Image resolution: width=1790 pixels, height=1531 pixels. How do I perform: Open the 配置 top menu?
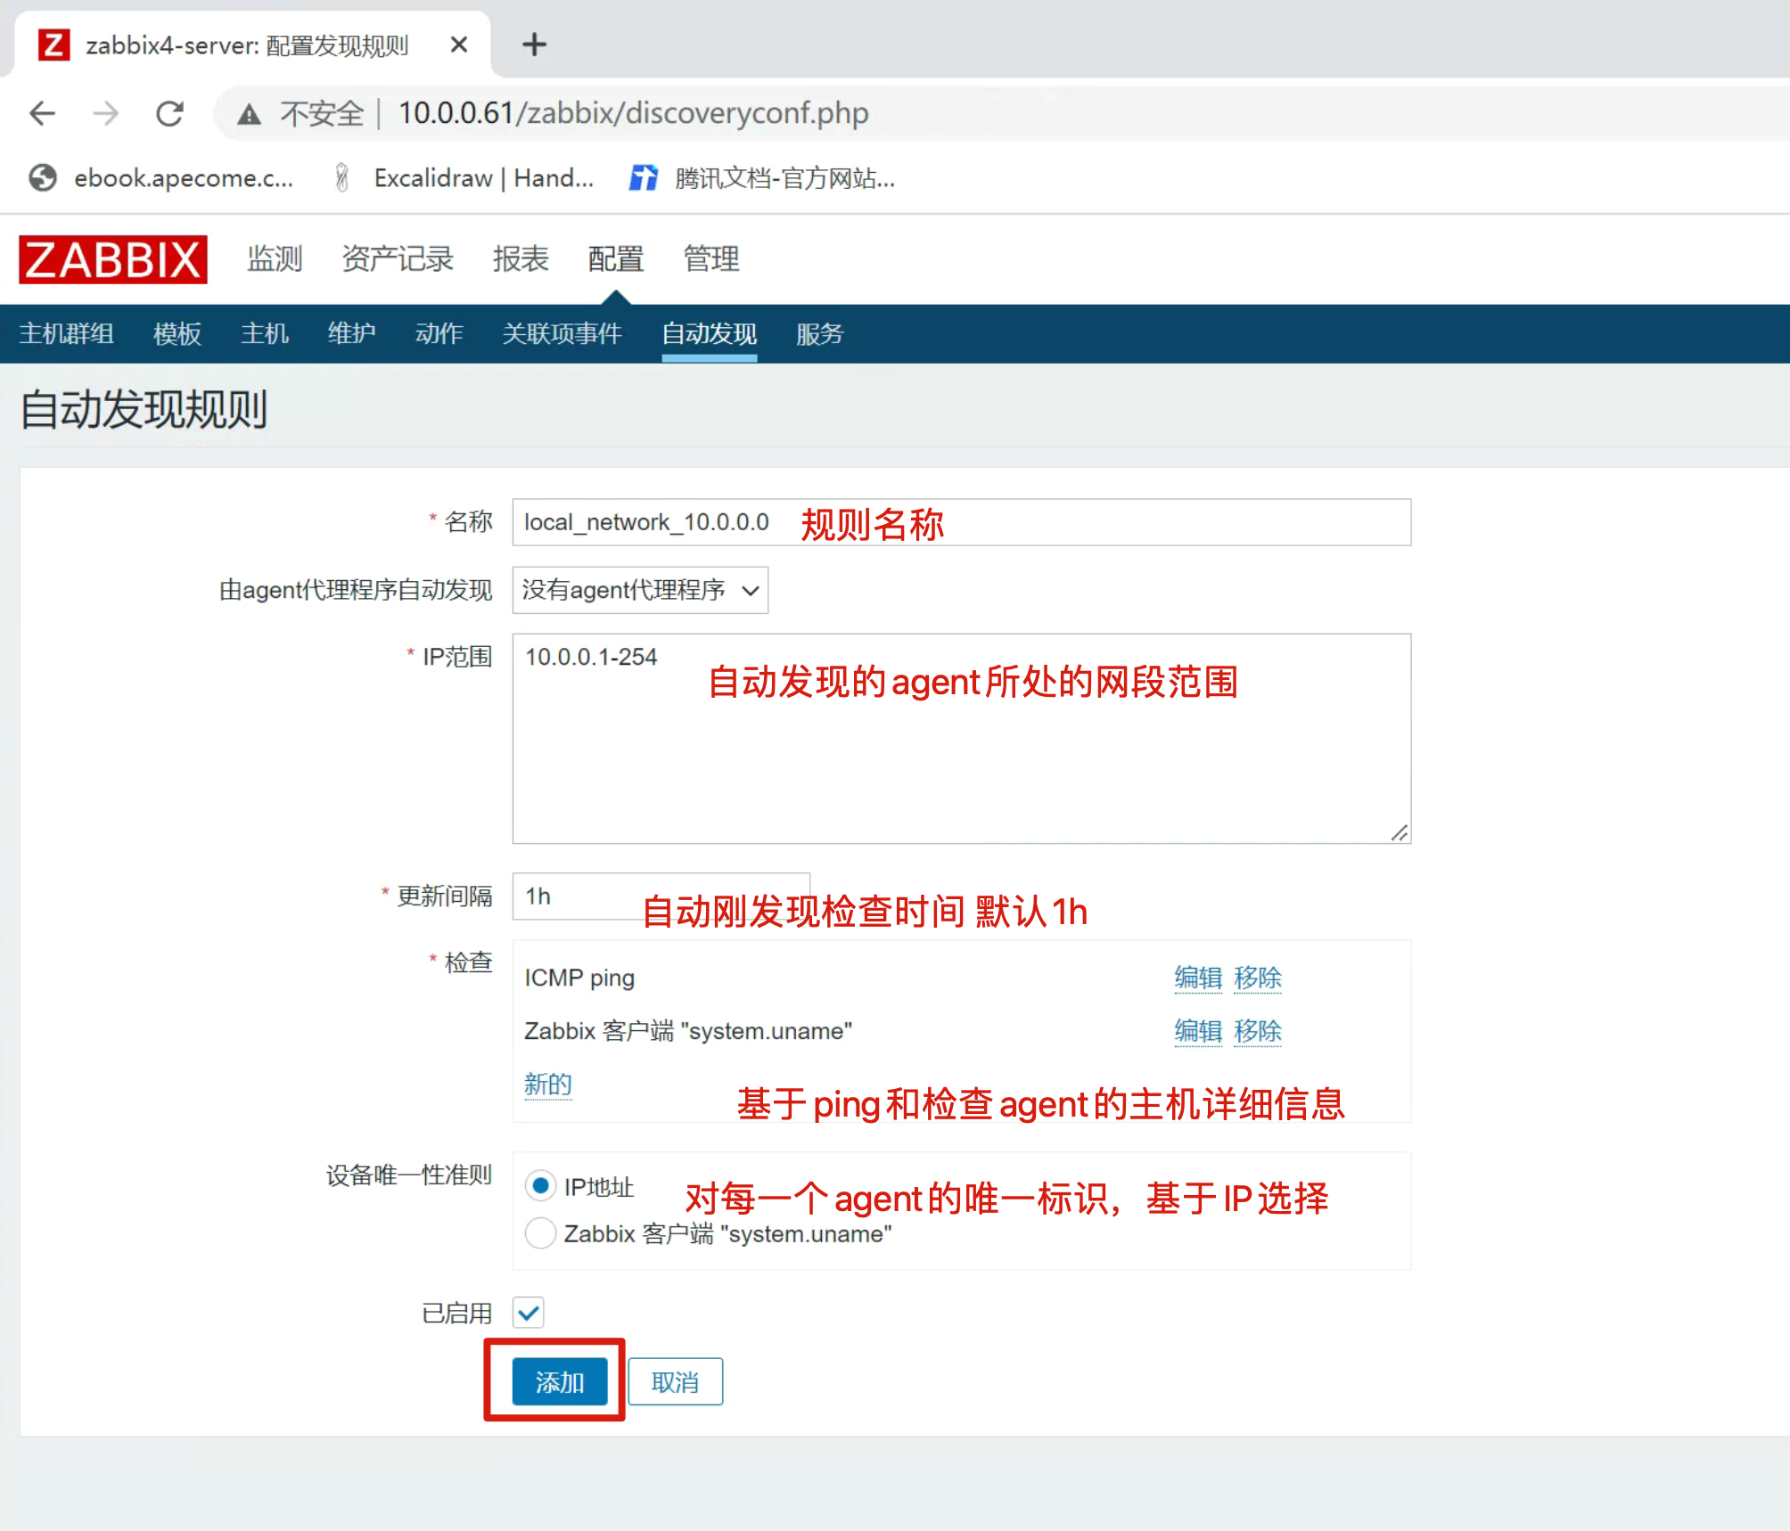pos(615,259)
